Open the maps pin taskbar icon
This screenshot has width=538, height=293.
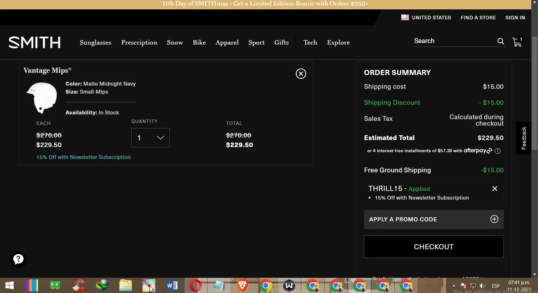coord(148,285)
